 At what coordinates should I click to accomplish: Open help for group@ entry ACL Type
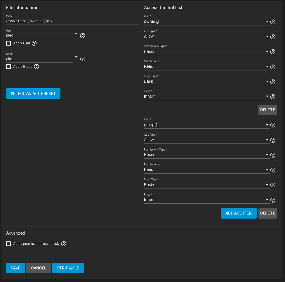pyautogui.click(x=273, y=140)
